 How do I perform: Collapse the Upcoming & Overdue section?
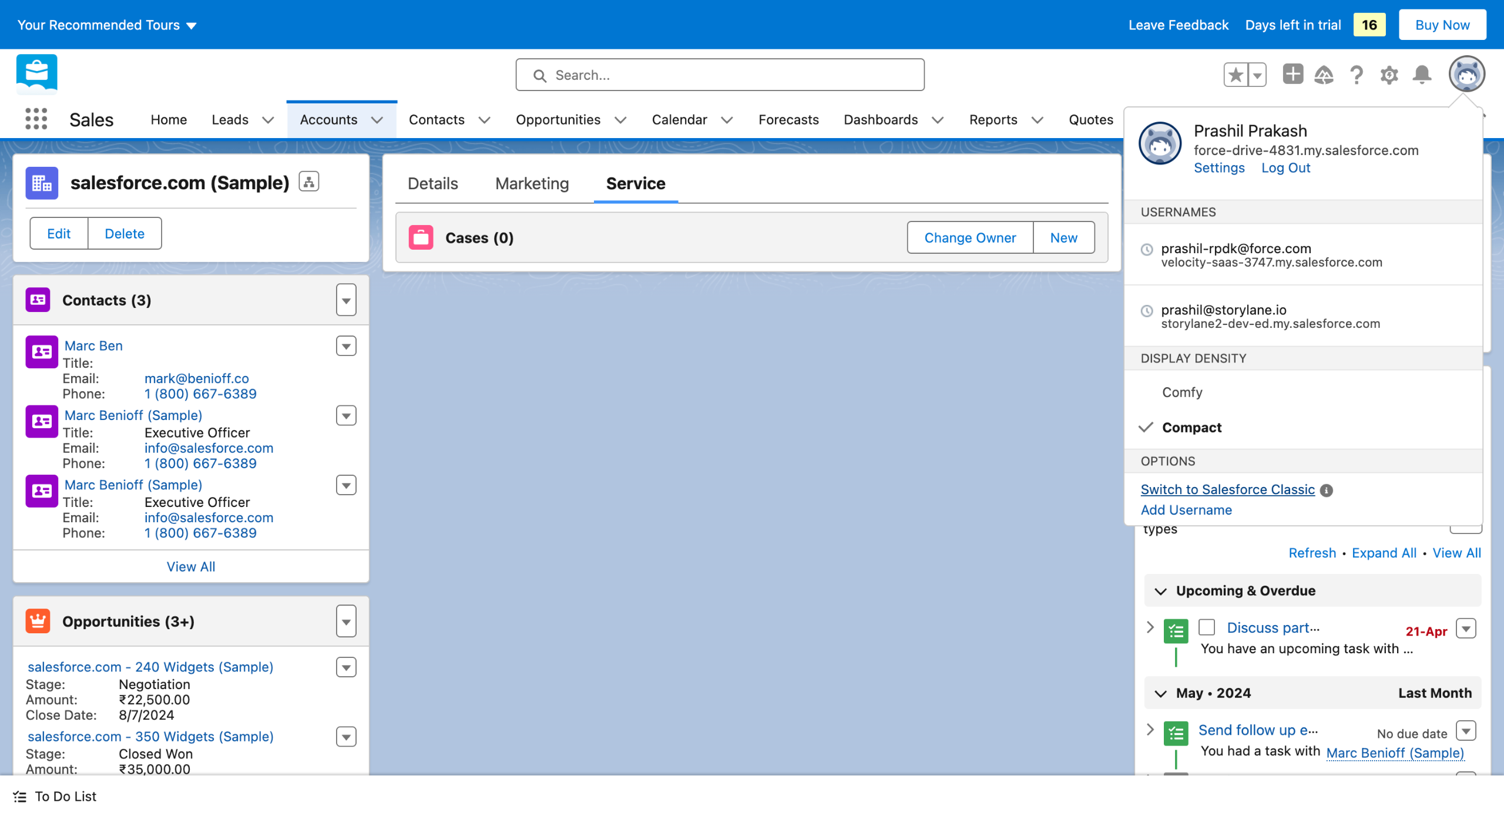point(1161,590)
